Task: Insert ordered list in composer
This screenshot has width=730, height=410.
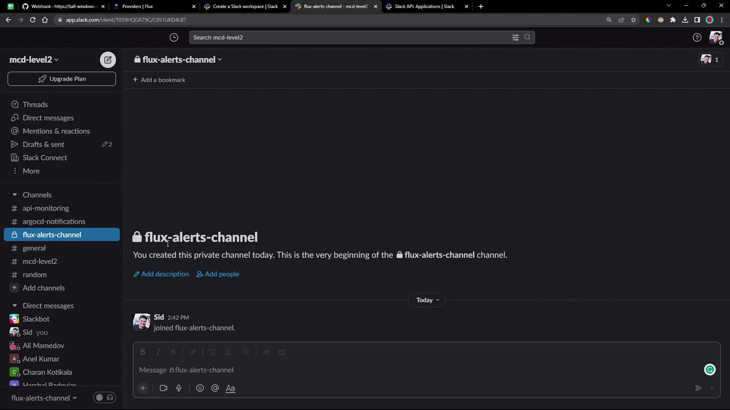Action: 212,352
